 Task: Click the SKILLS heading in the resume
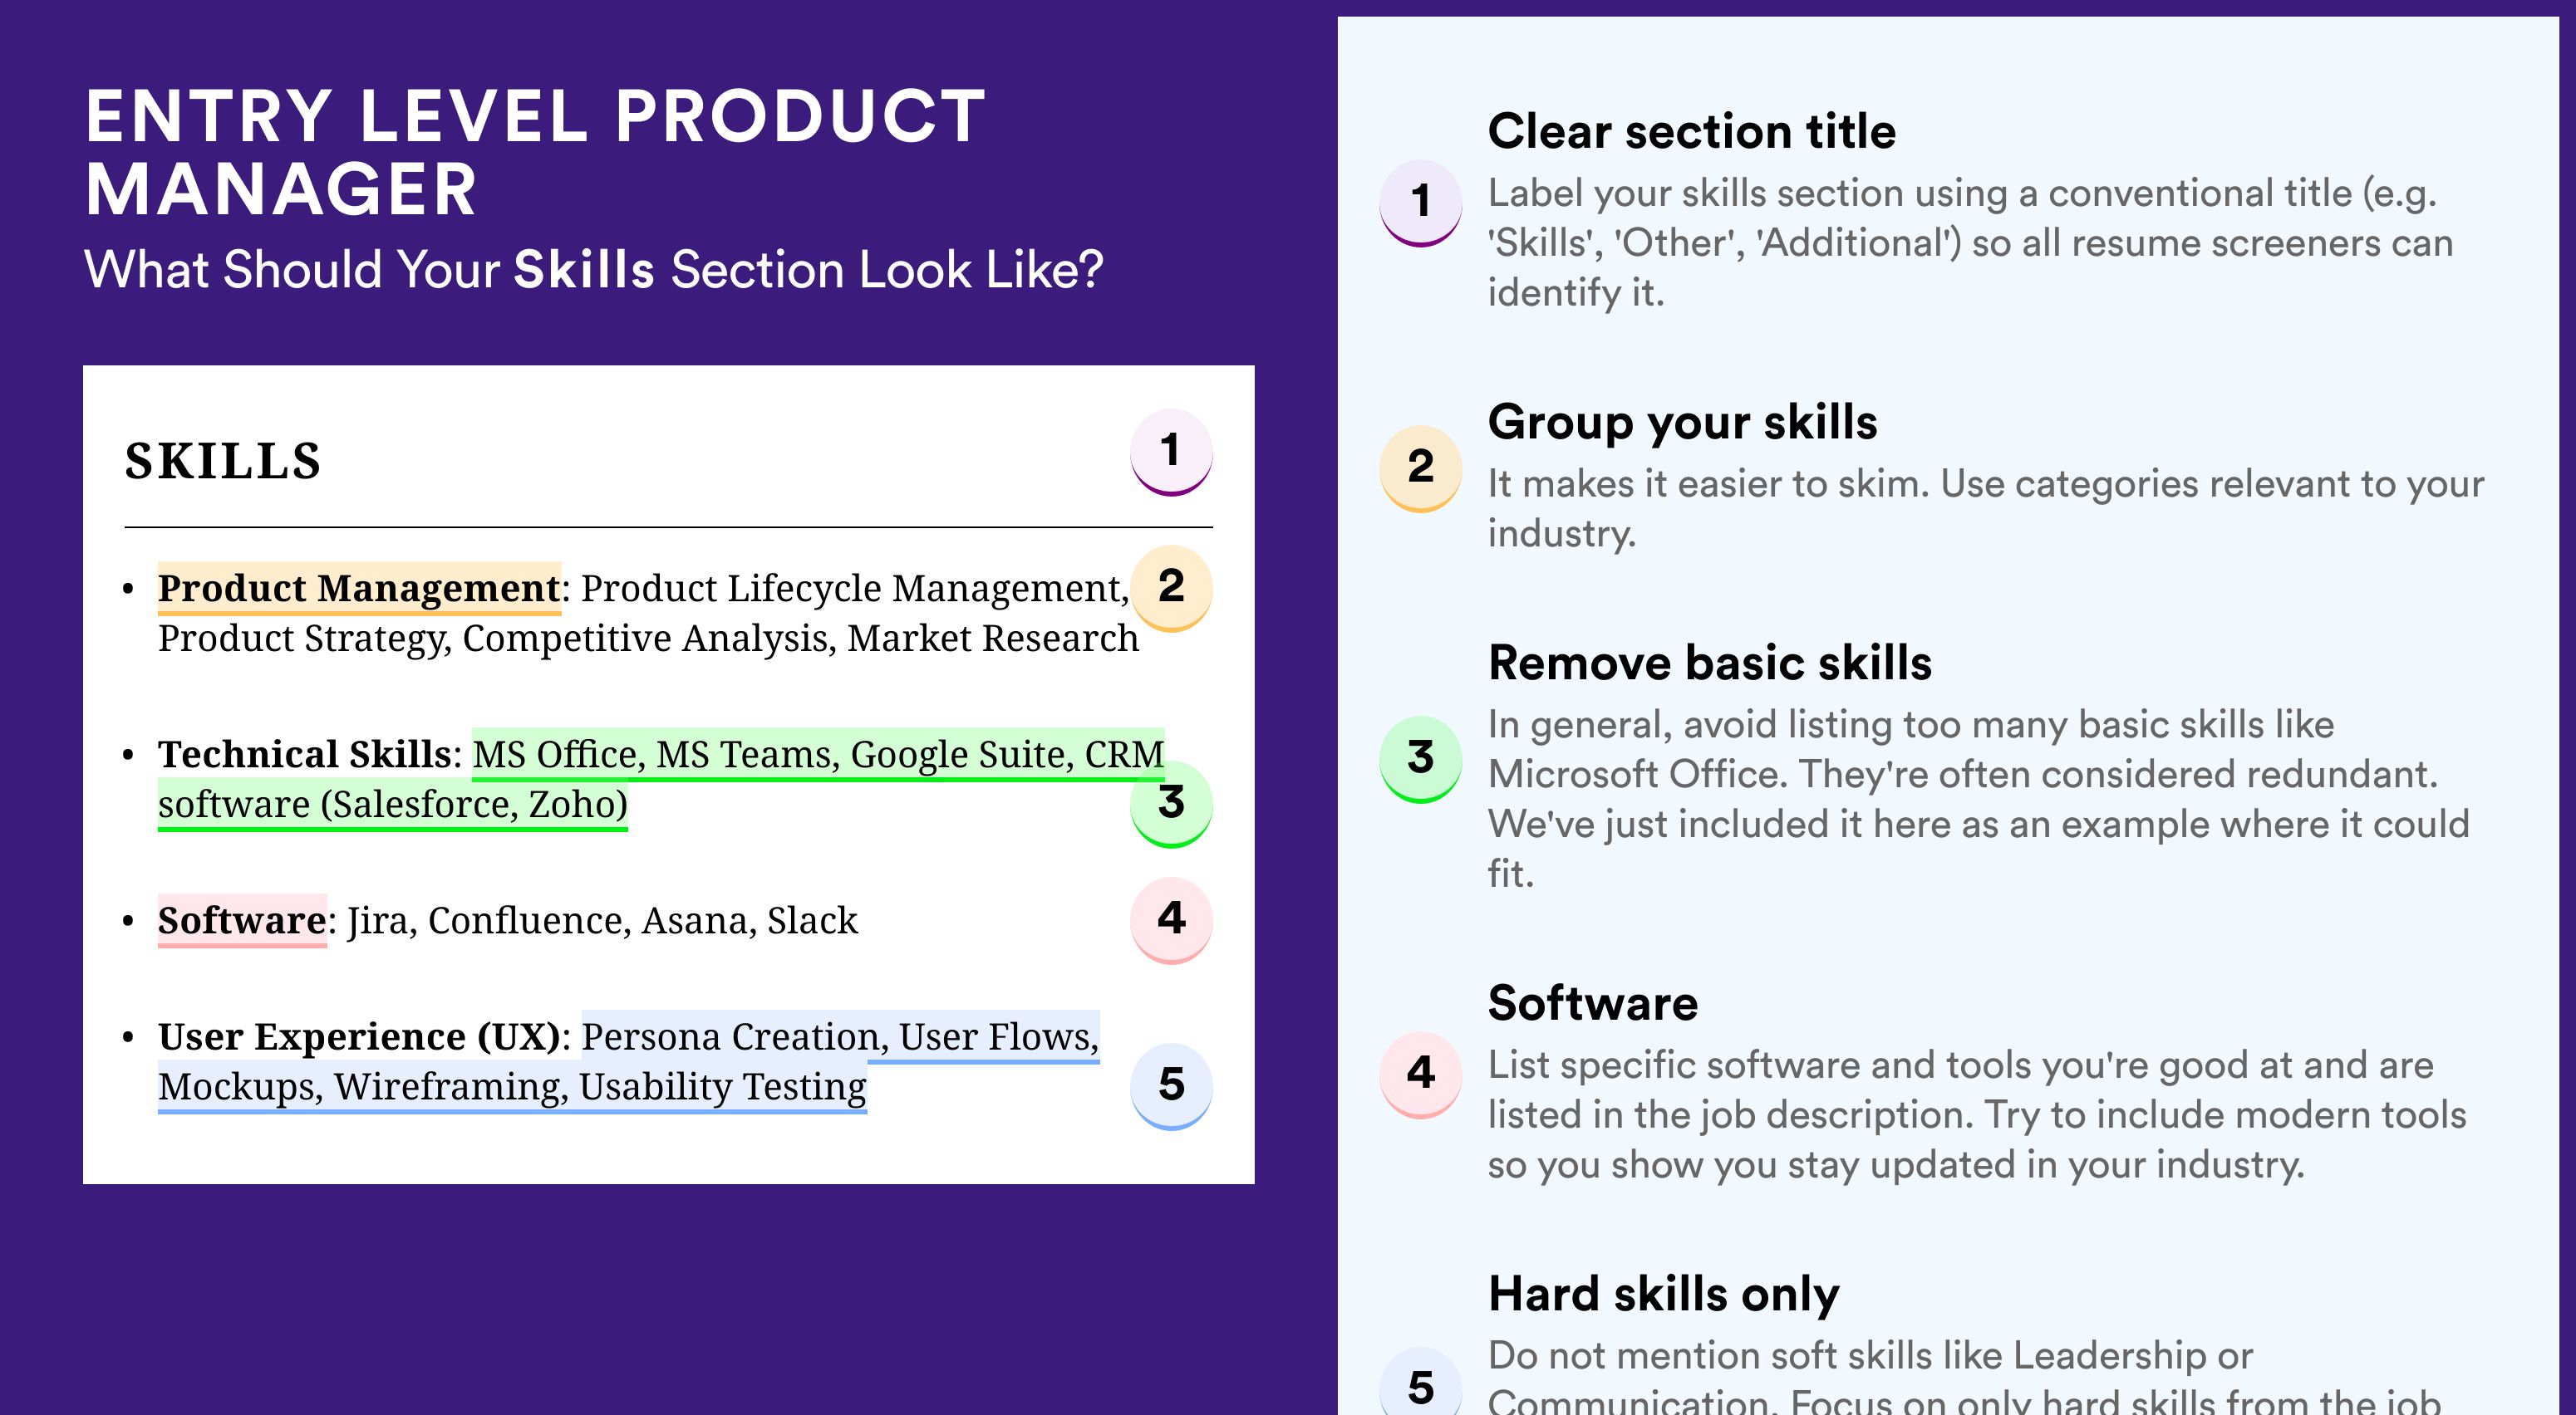pos(223,462)
